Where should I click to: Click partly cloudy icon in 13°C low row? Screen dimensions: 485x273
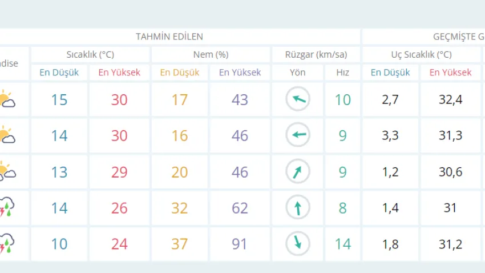pos(7,171)
